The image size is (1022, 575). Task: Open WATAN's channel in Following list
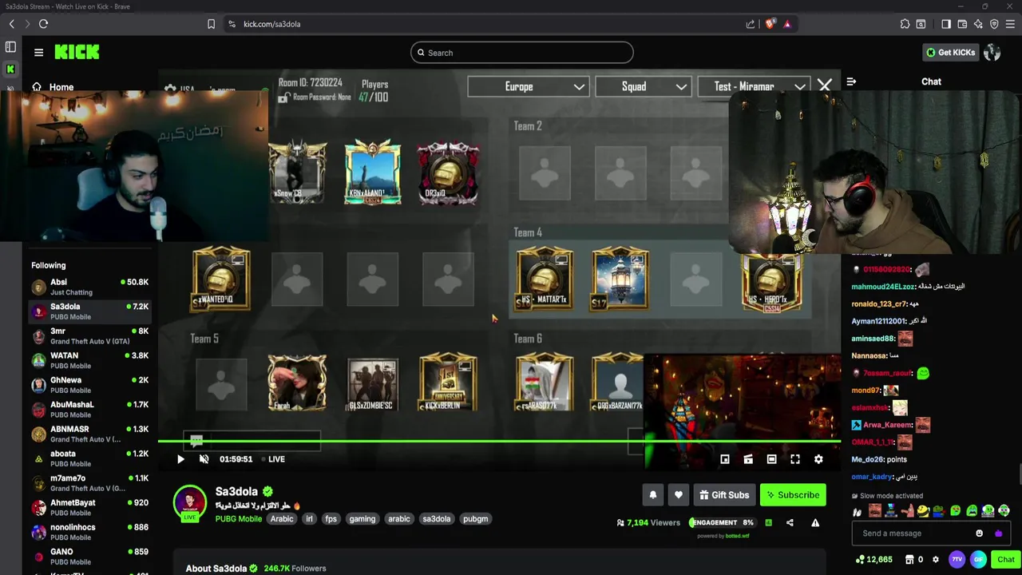pyautogui.click(x=90, y=360)
